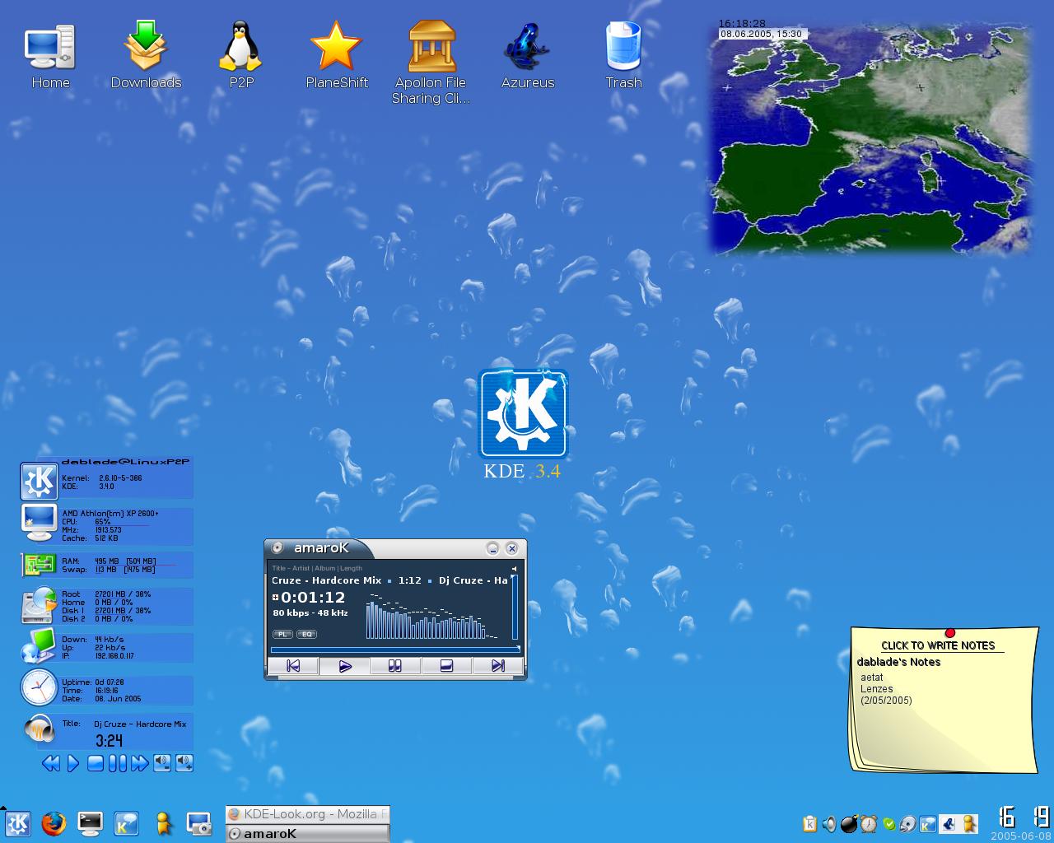The image size is (1054, 843).
Task: Click the network widget icon
Action: click(x=38, y=646)
